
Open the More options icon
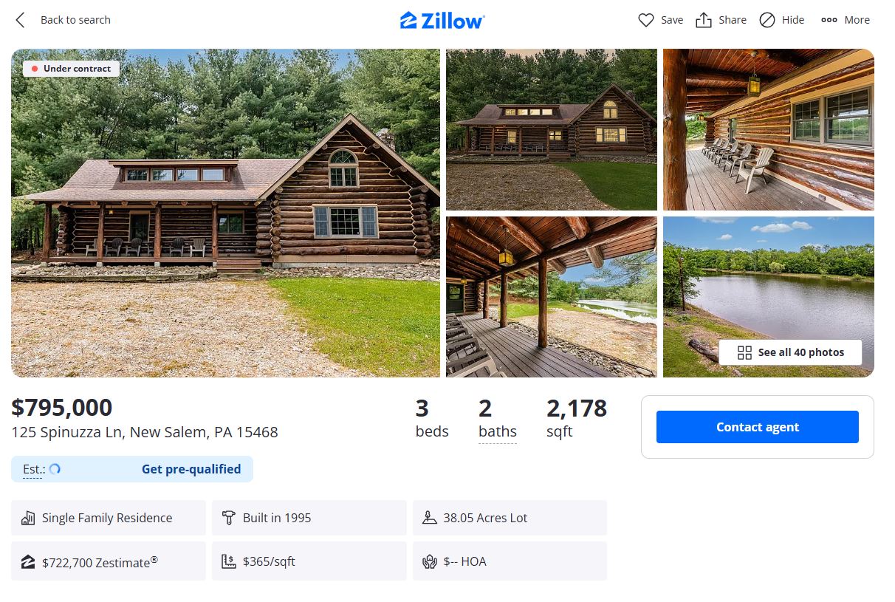pyautogui.click(x=829, y=20)
